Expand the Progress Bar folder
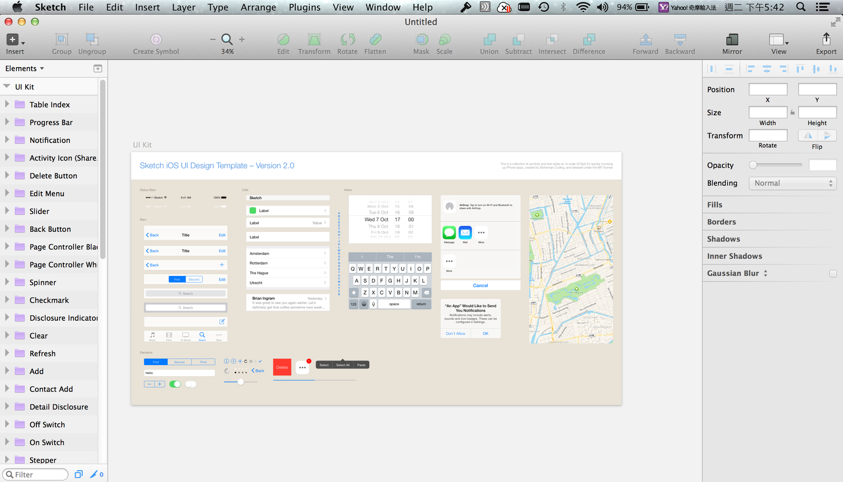This screenshot has height=482, width=843. pyautogui.click(x=7, y=122)
